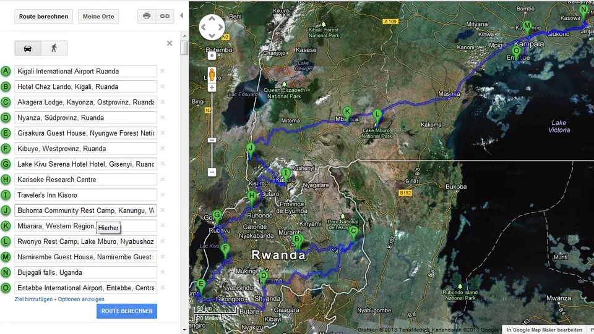Click the map pan control wheel

tap(212, 27)
